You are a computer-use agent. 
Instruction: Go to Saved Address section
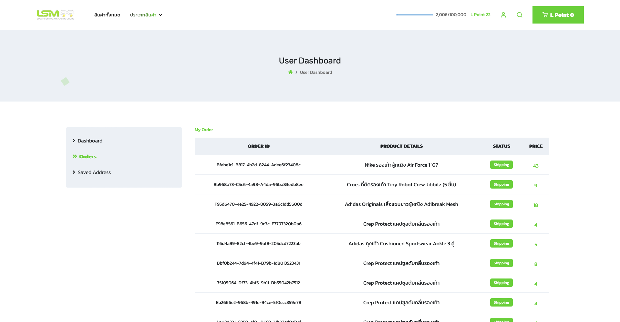coord(94,172)
